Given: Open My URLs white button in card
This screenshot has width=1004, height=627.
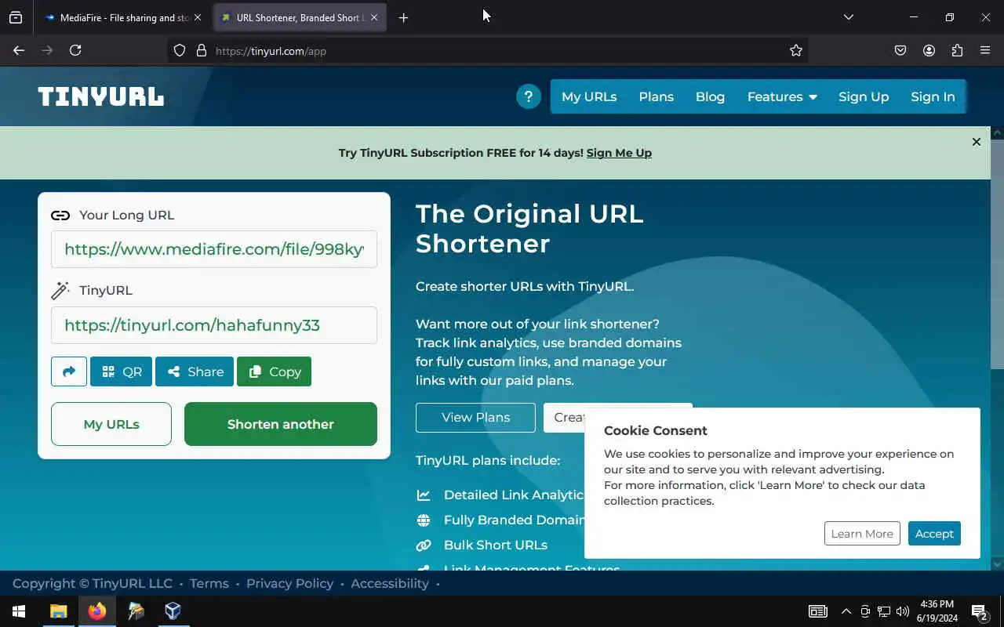Looking at the screenshot, I should click(111, 424).
